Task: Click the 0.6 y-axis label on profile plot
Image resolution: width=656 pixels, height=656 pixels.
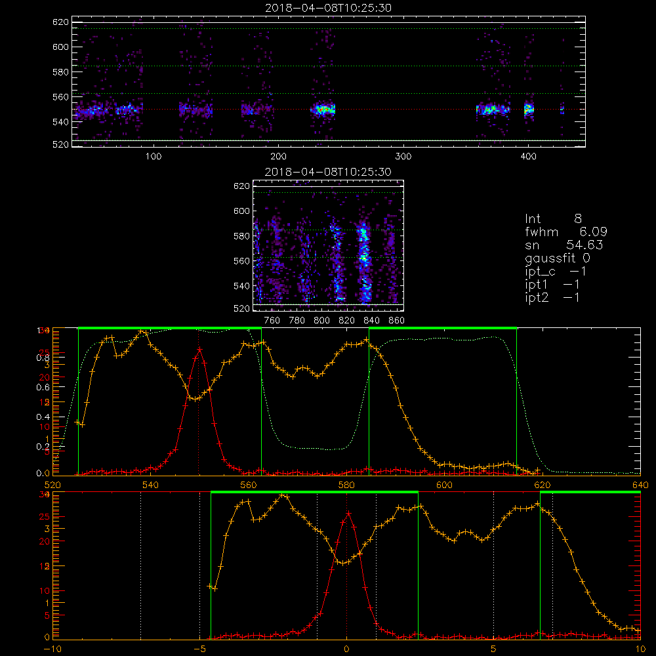Action: click(x=43, y=388)
